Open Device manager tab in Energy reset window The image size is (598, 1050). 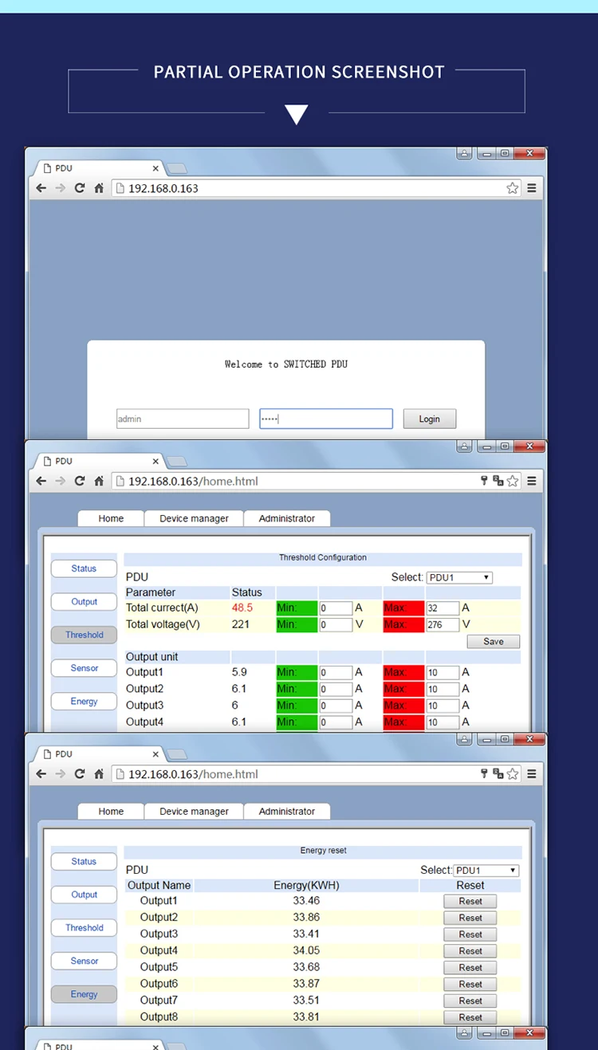pos(194,811)
